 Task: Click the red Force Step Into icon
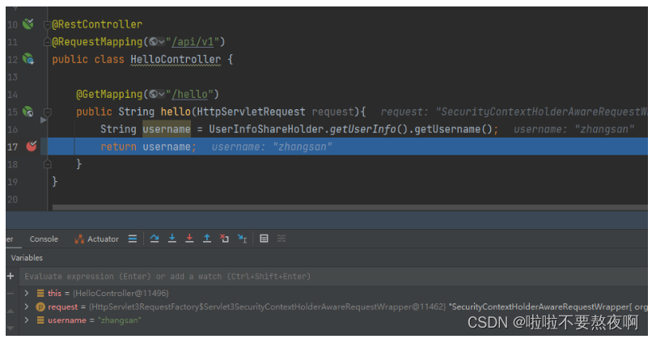tap(189, 239)
